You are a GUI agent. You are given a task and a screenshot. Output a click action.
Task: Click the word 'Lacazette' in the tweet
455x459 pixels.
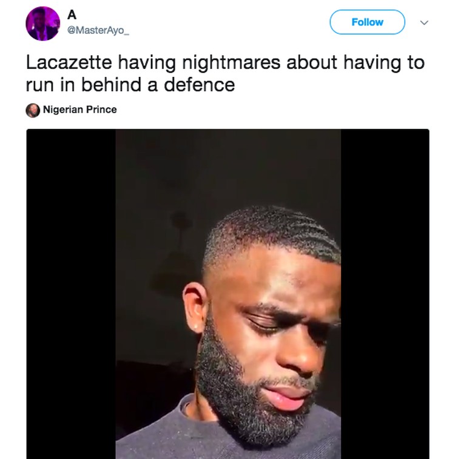[x=69, y=62]
